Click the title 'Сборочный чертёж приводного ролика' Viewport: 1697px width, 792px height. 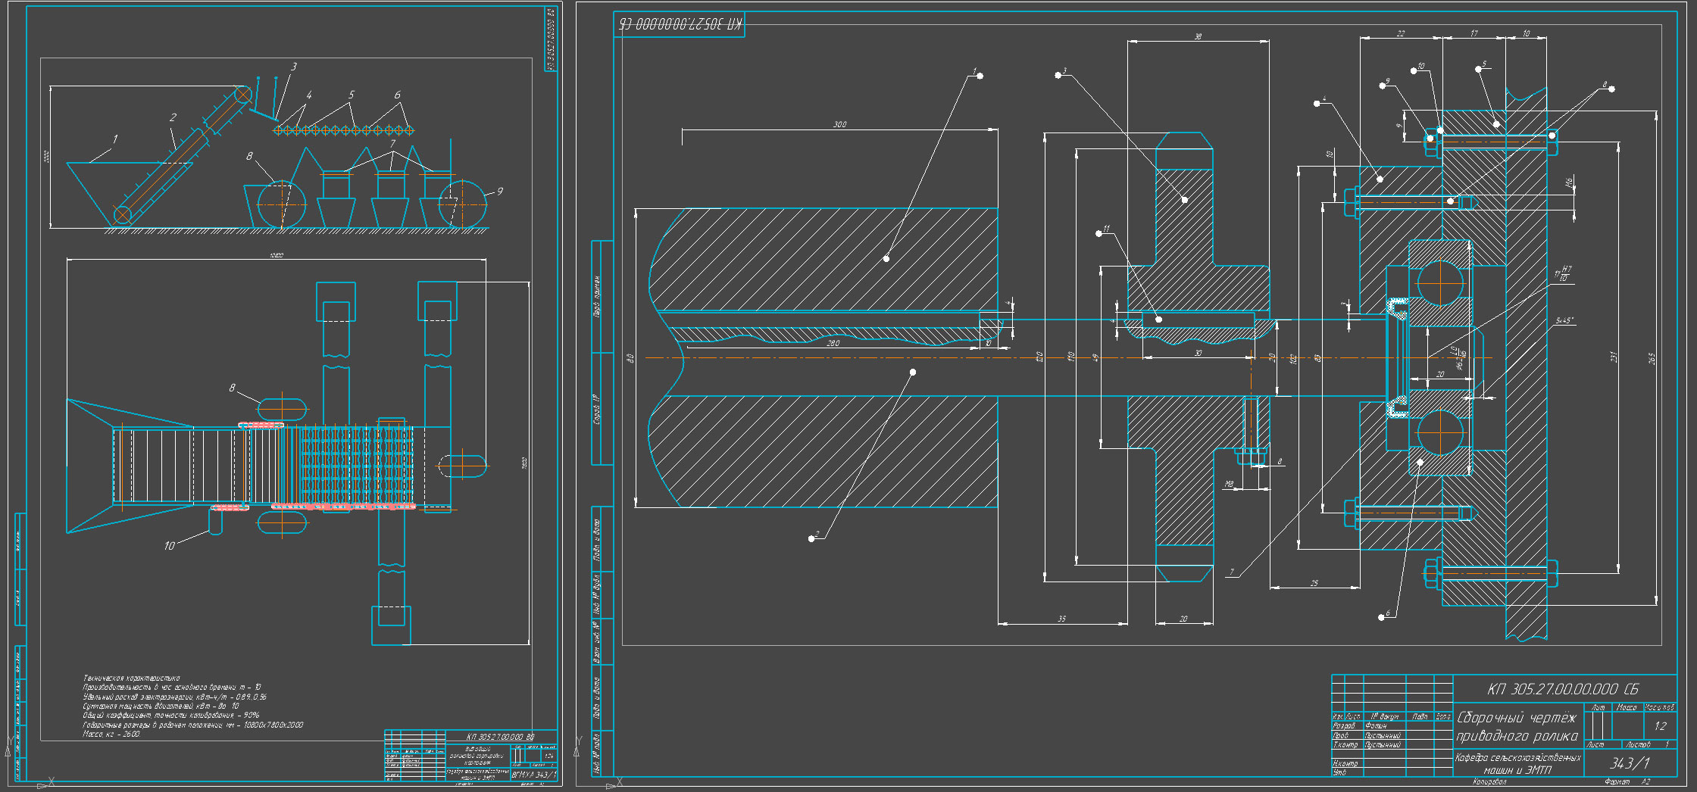click(1516, 726)
